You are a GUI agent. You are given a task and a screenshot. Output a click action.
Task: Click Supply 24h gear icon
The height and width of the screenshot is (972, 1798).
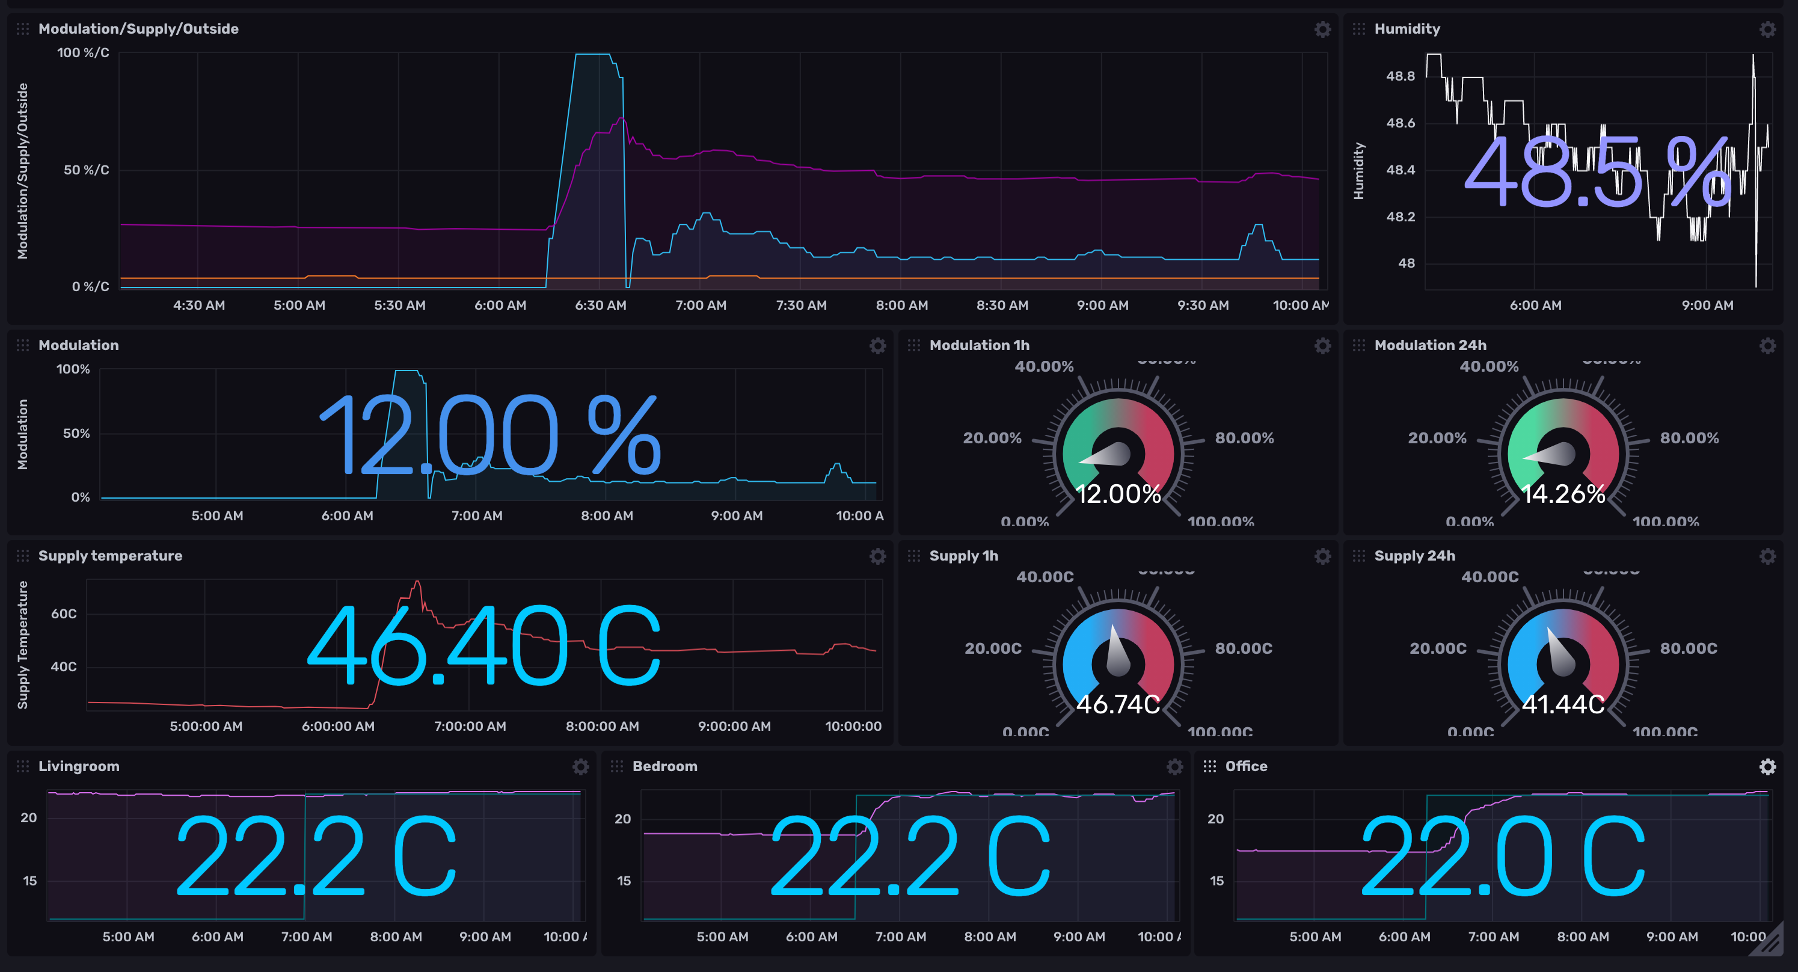(1767, 556)
